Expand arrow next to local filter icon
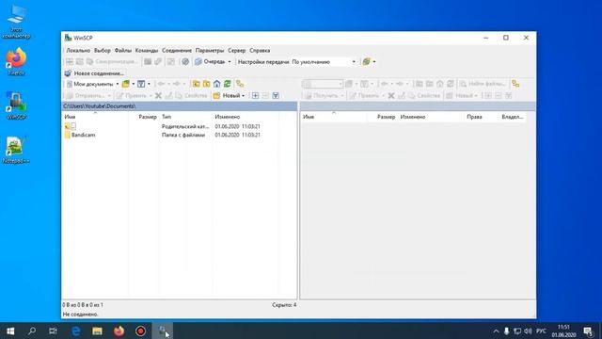The height and width of the screenshot is (339, 602). click(149, 84)
